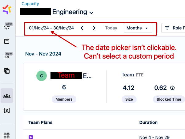This screenshot has height=139, width=185.
Task: Advance to next period with right arrow
Action: [x=94, y=28]
